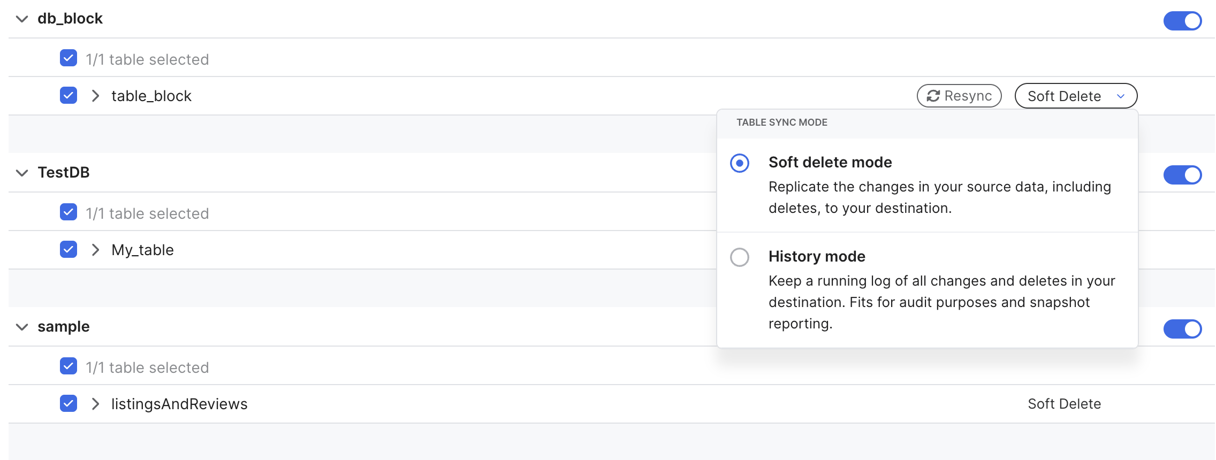
Task: Uncheck the listingsAndReviews checkbox
Action: coord(69,403)
